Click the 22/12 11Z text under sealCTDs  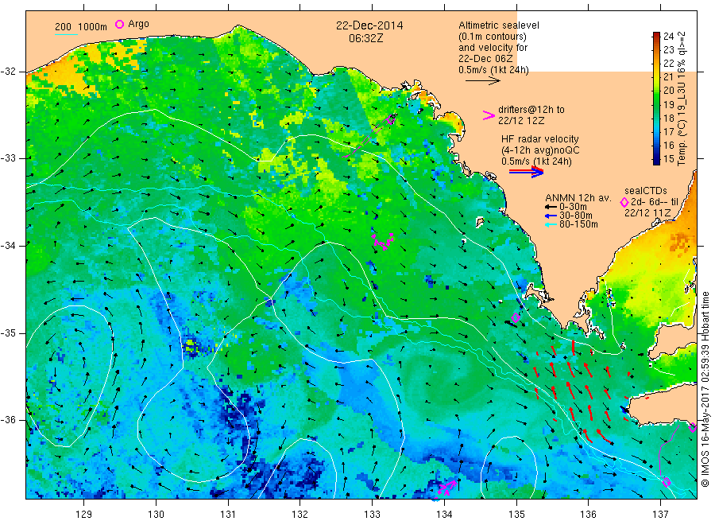click(647, 213)
